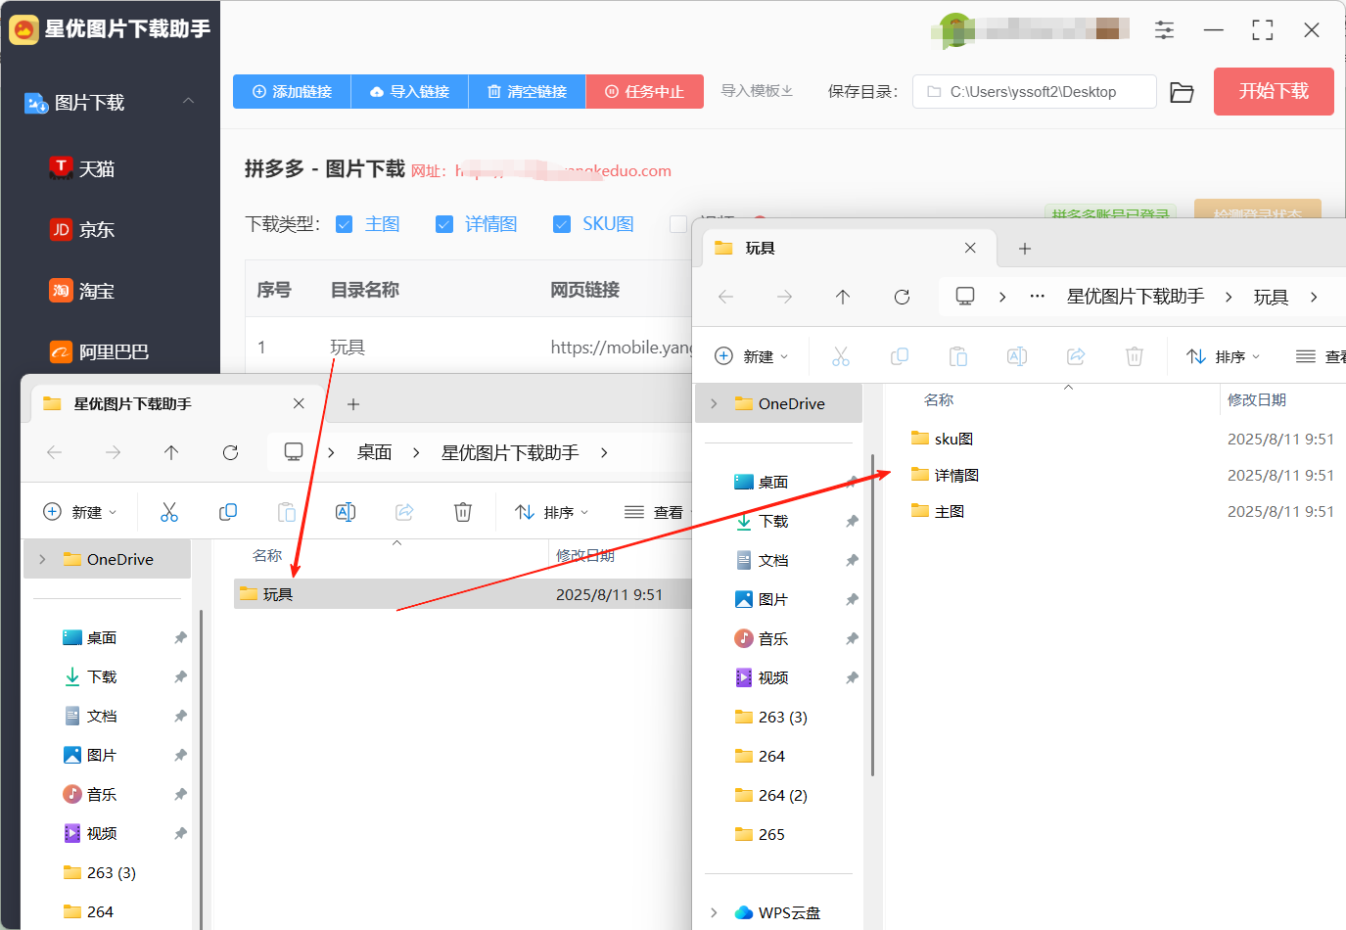Click the delete icon in 玩具 window toolbar
1346x930 pixels.
(1135, 356)
